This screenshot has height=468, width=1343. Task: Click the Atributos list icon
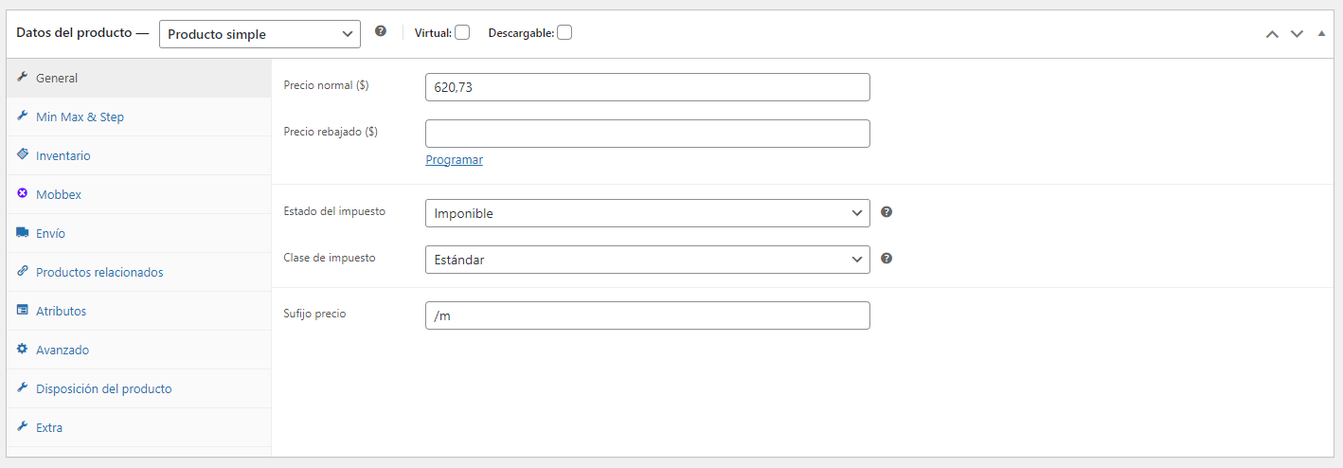click(x=22, y=310)
